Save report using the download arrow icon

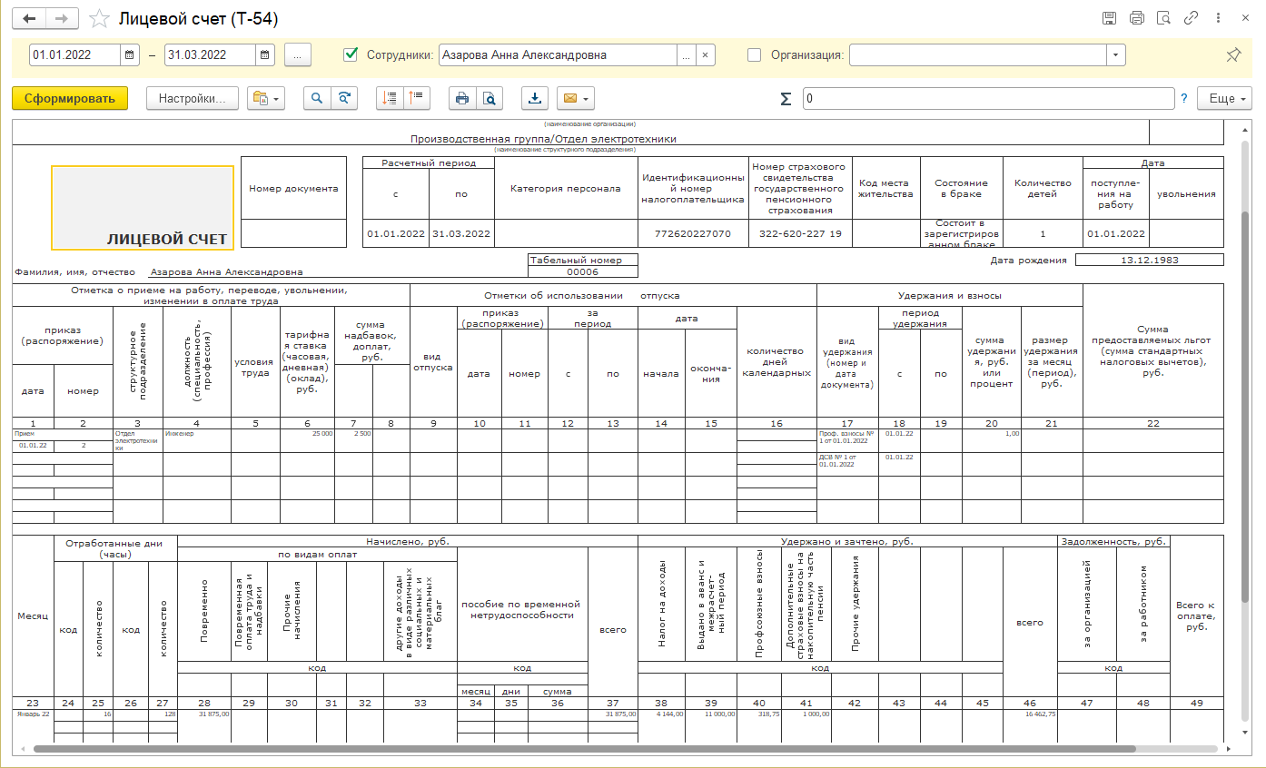(536, 99)
